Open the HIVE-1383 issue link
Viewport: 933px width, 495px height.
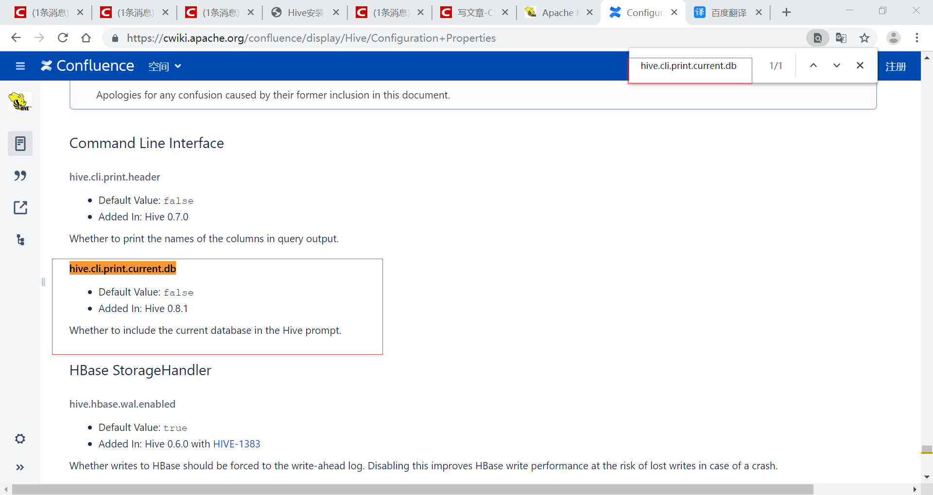(x=237, y=444)
